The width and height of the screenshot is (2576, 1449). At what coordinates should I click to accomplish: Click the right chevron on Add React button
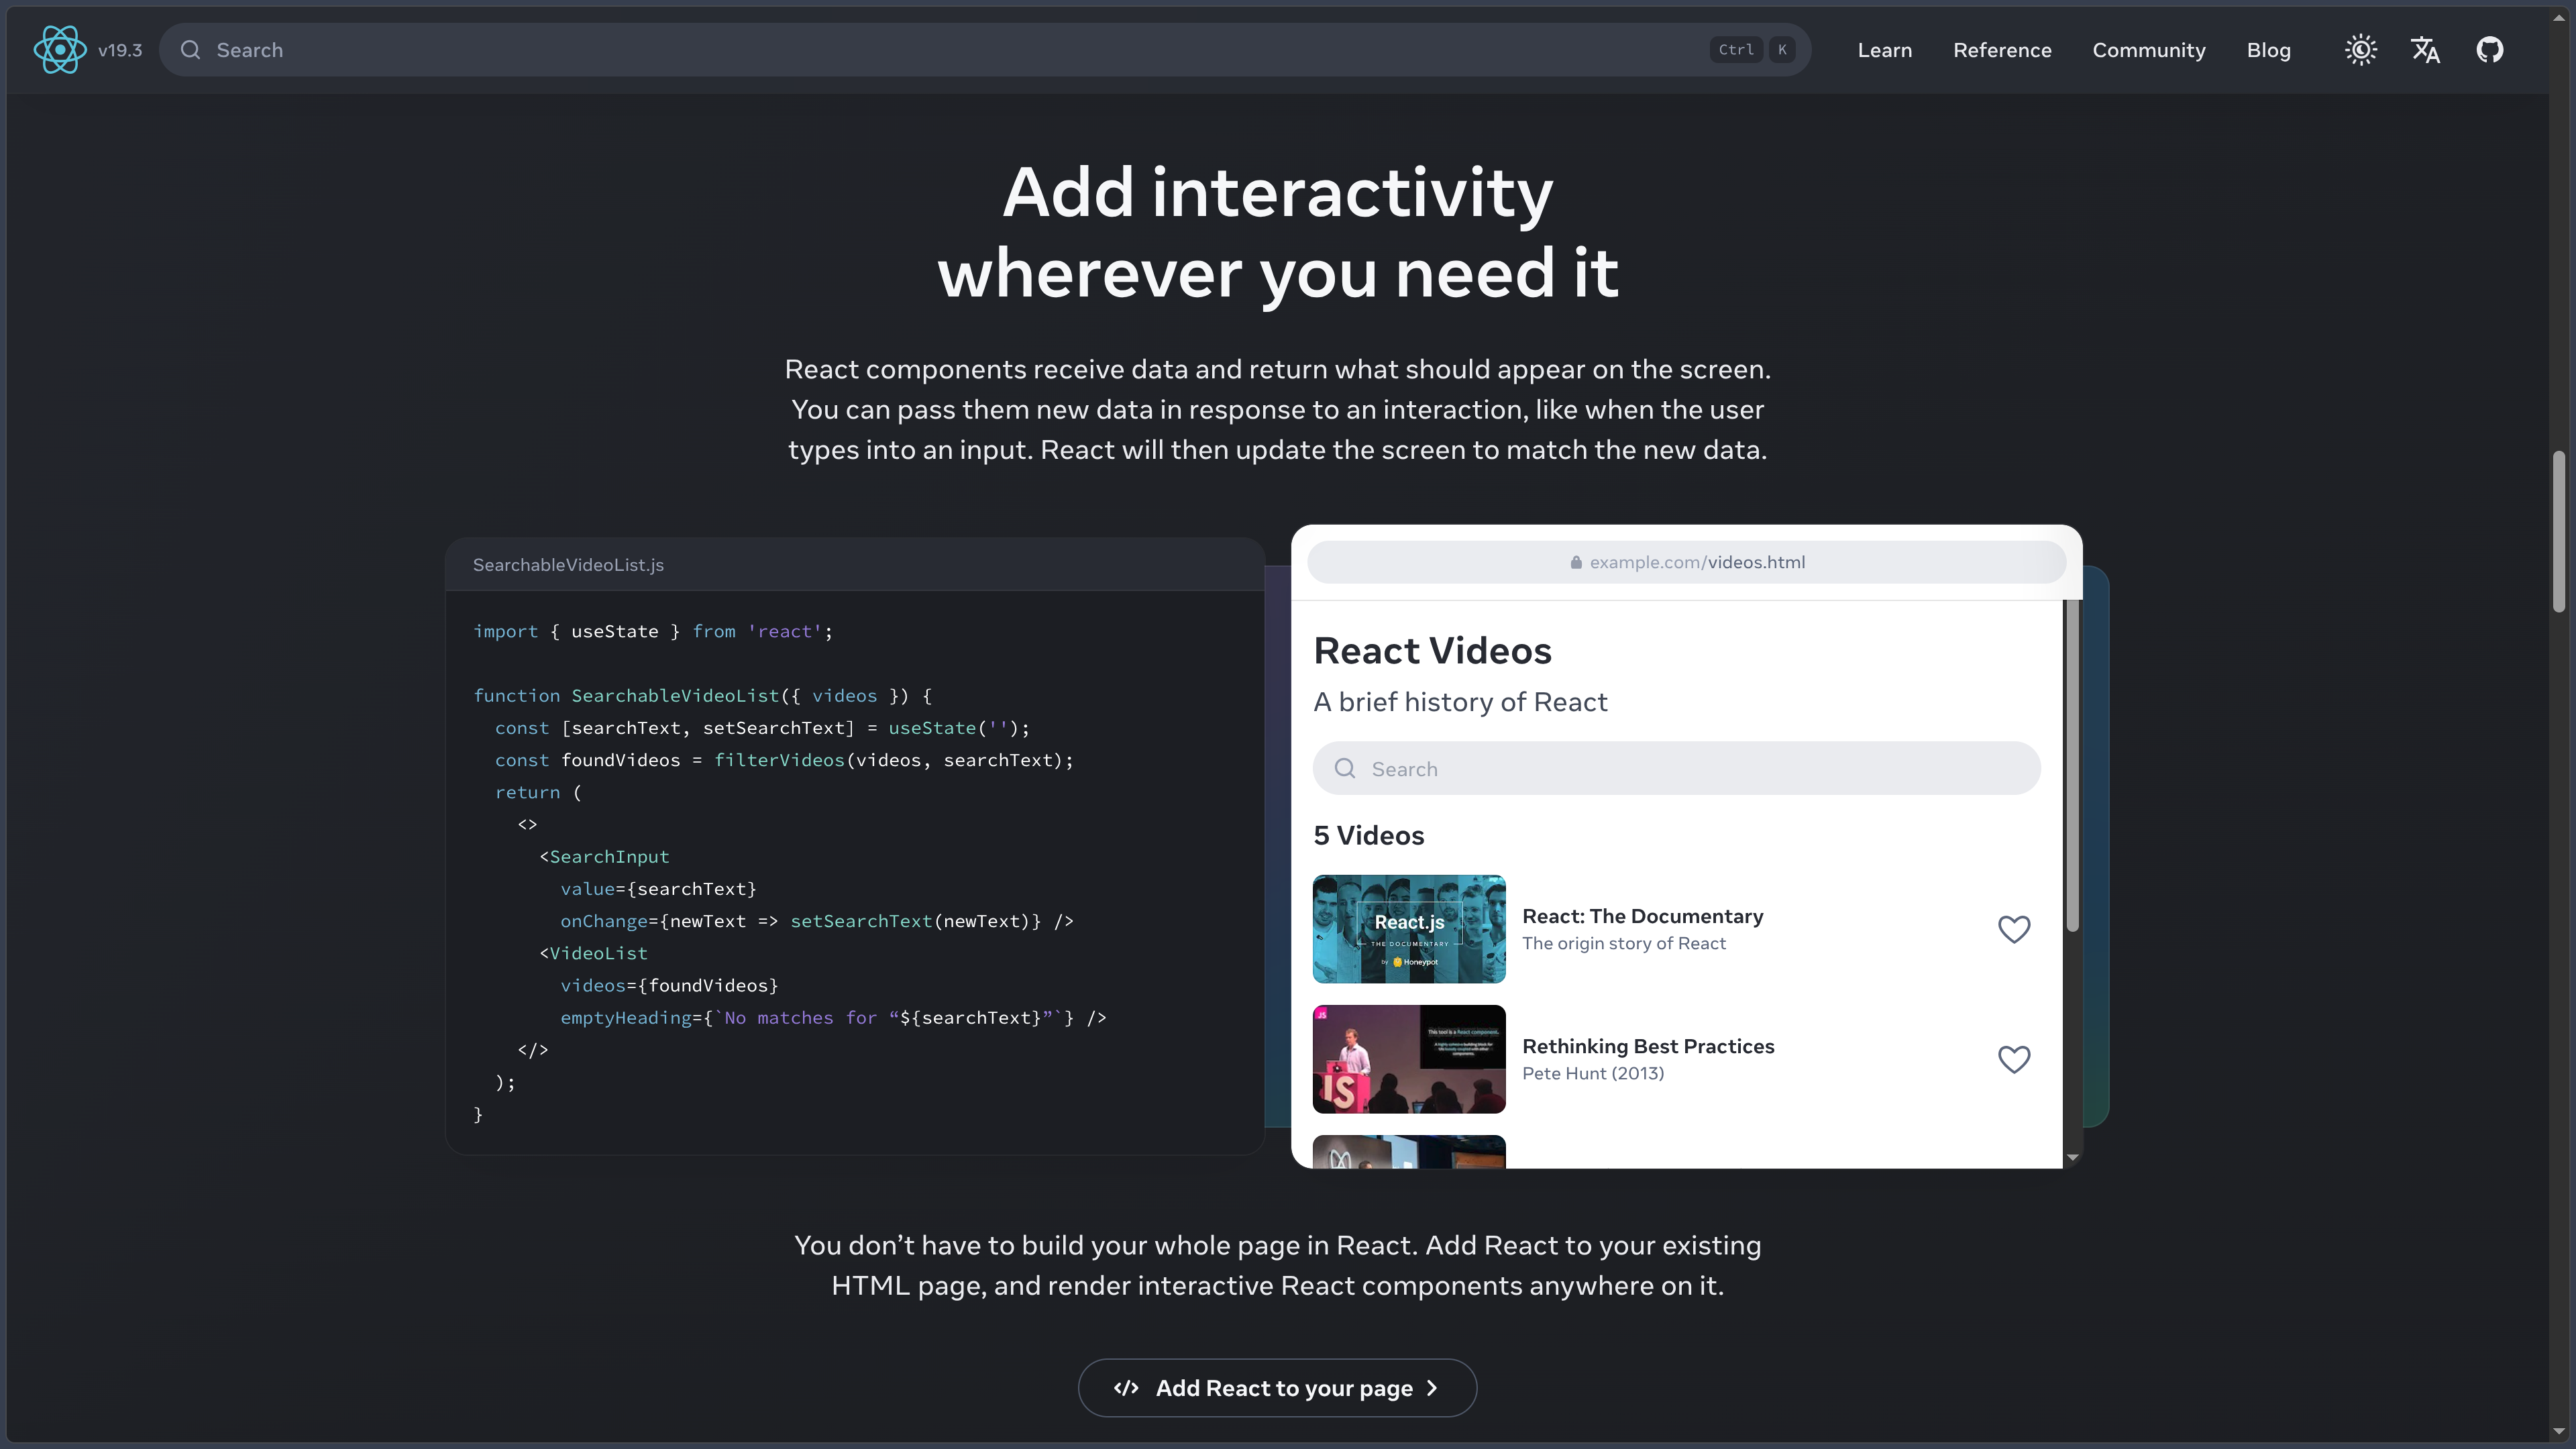coord(1432,1388)
